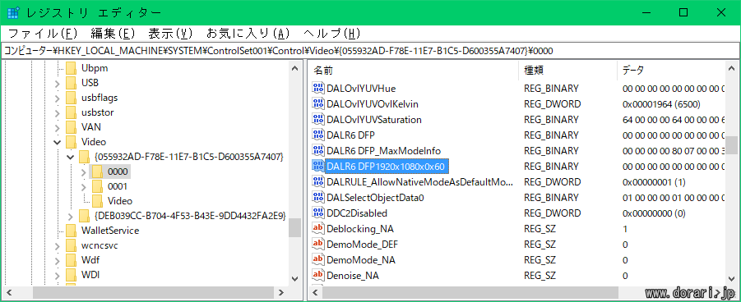This screenshot has width=741, height=302.
Task: Click the Registry Editor title bar icon
Action: [x=14, y=13]
